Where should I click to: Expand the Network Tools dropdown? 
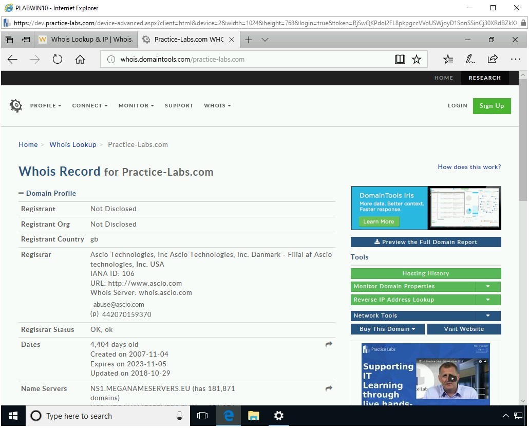(x=488, y=315)
